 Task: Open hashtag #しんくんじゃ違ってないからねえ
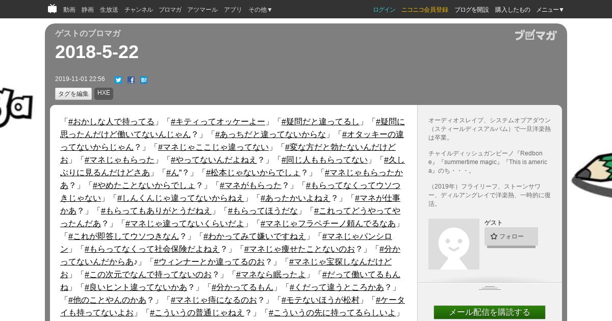pos(181,198)
